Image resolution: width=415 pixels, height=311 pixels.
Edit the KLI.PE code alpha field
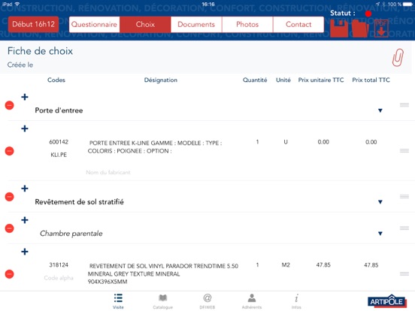point(59,155)
